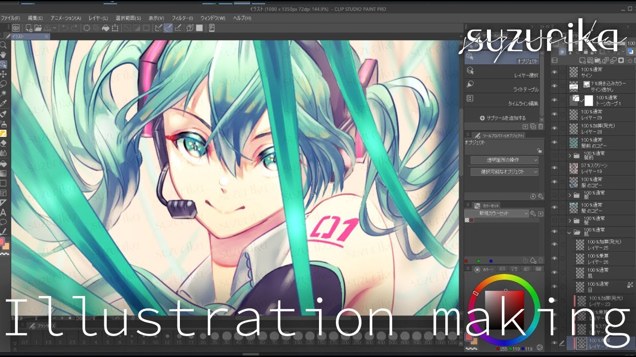This screenshot has height=357, width=636.
Task: Reset tool properties to initial settings
Action: coord(533,196)
